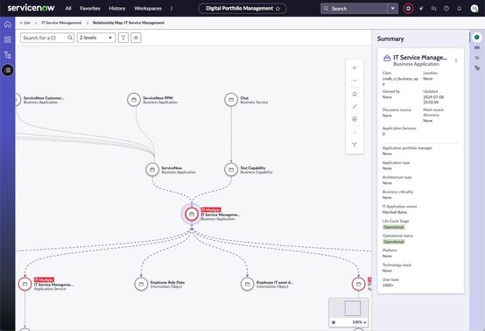The height and width of the screenshot is (331, 485).
Task: Open the notifications bell icon
Action: coord(459,9)
